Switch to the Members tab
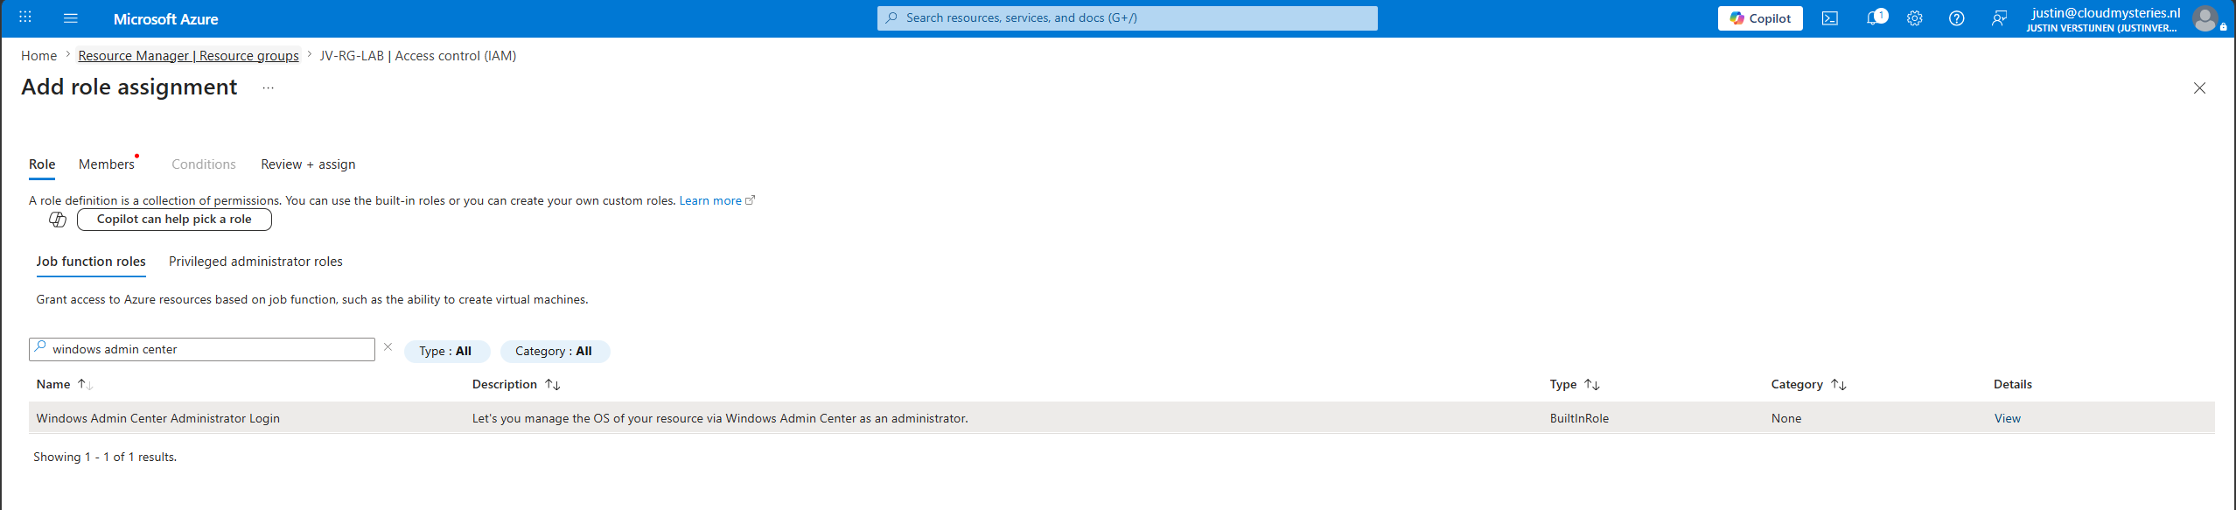 (x=107, y=164)
